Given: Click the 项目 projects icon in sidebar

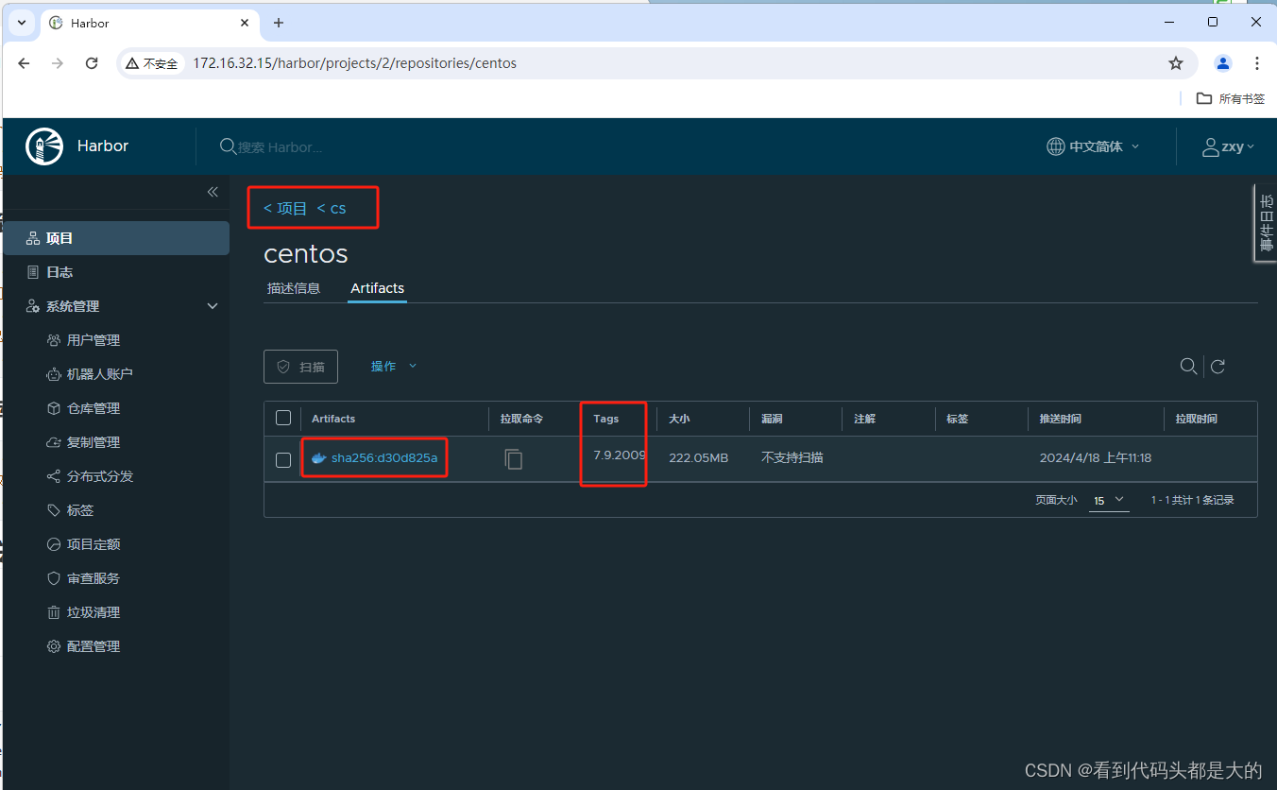Looking at the screenshot, I should (x=33, y=238).
